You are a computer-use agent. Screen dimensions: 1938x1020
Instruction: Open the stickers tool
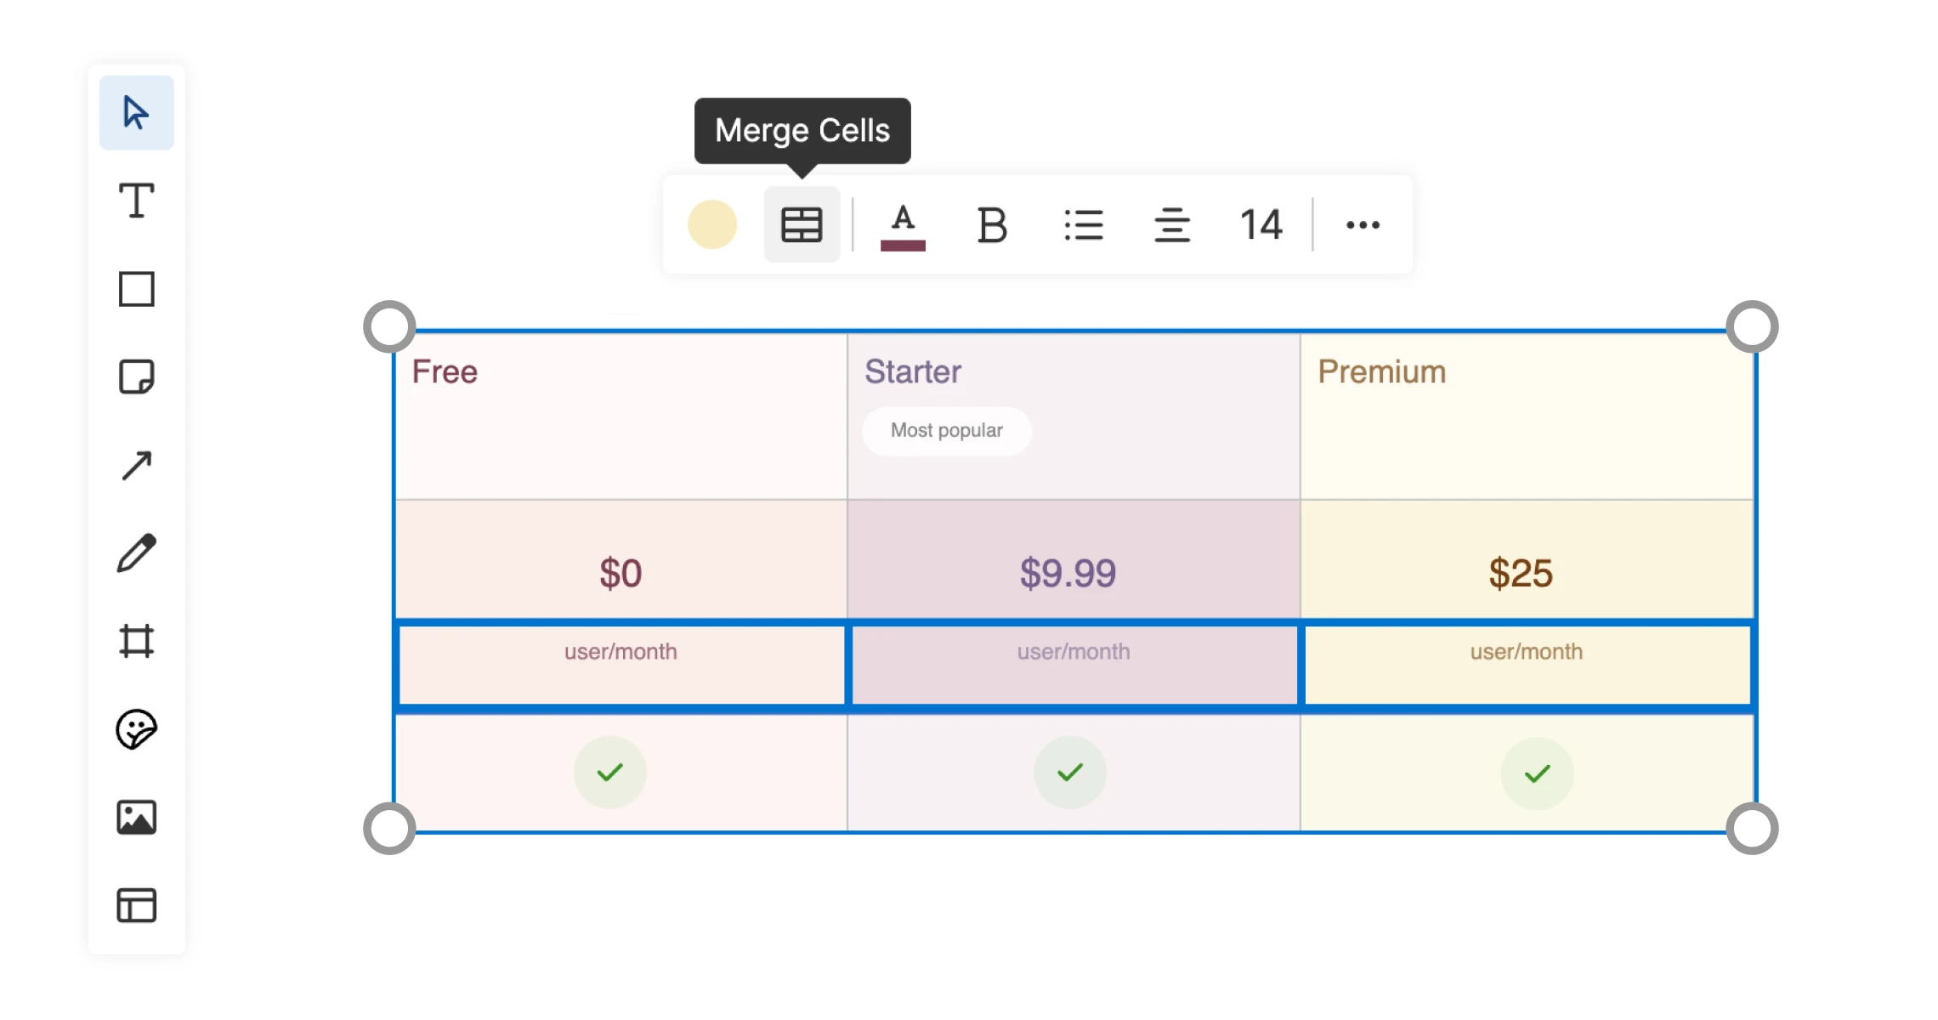(x=136, y=729)
